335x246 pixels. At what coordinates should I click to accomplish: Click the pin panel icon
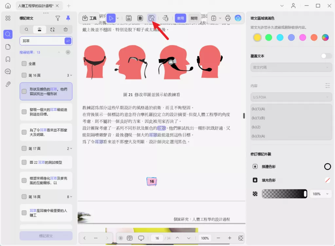pos(68,18)
